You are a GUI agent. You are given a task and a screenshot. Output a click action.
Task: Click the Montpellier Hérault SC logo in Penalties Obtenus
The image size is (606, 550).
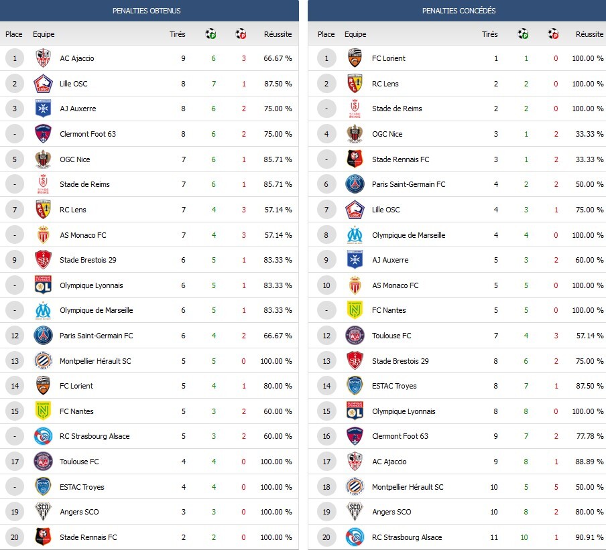tap(44, 360)
